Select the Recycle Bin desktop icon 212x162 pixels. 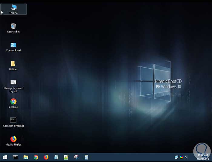click(13, 28)
